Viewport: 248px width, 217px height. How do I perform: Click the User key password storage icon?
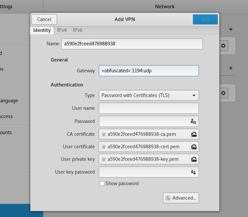(x=193, y=172)
